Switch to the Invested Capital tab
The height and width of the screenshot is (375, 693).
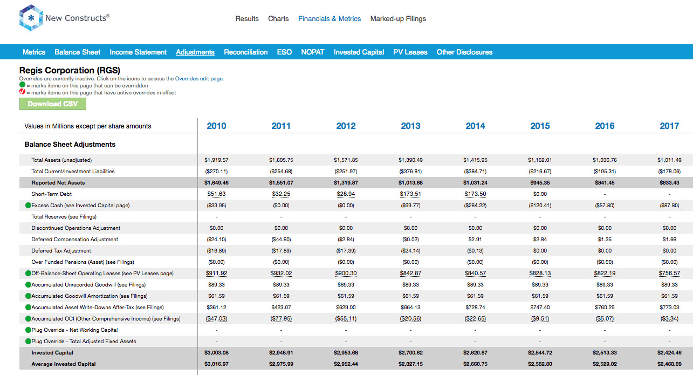(x=359, y=52)
